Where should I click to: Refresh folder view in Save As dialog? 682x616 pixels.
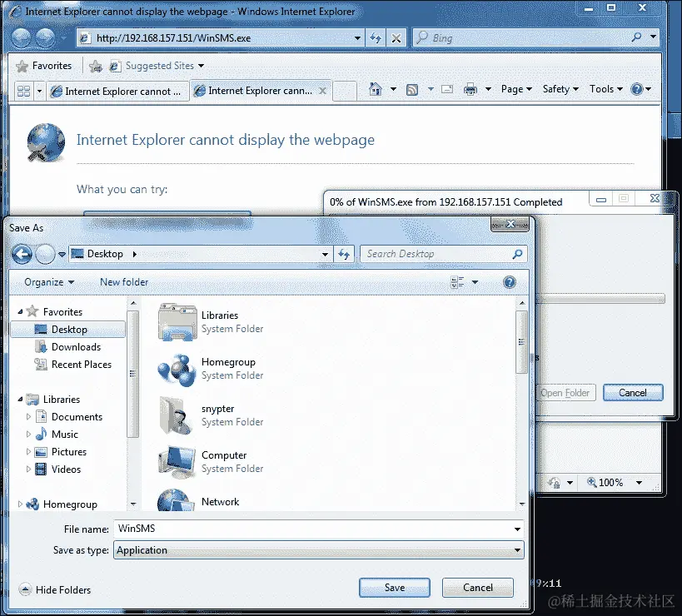tap(344, 254)
